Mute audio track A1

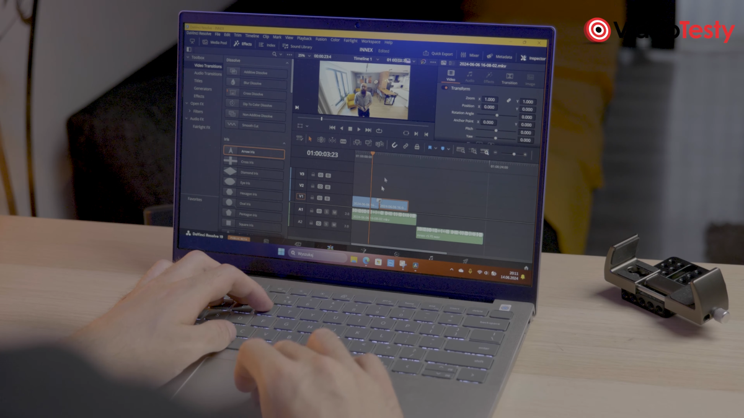click(336, 212)
